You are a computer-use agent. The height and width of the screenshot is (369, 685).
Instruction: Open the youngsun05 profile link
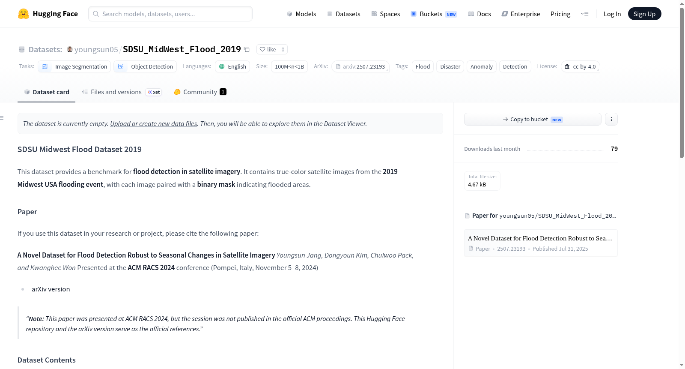coord(96,49)
